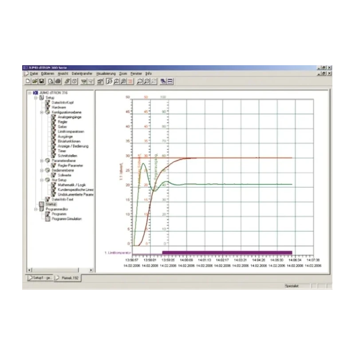Select the Sollwerte tree item
This screenshot has width=355, height=355.
(64, 175)
